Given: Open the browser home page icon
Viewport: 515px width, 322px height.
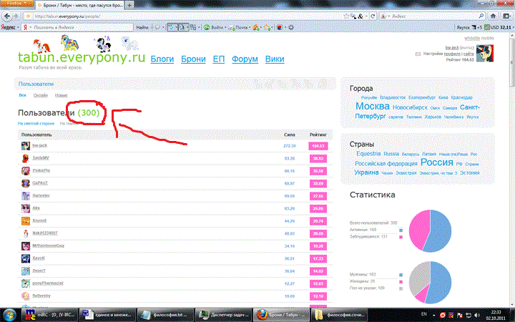Looking at the screenshot, I should [x=493, y=16].
